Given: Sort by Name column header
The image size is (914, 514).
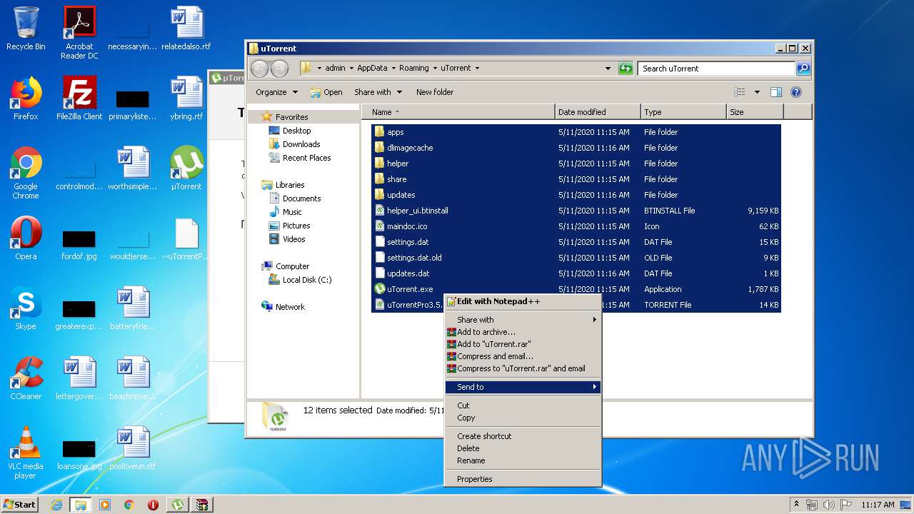Looking at the screenshot, I should pos(458,112).
